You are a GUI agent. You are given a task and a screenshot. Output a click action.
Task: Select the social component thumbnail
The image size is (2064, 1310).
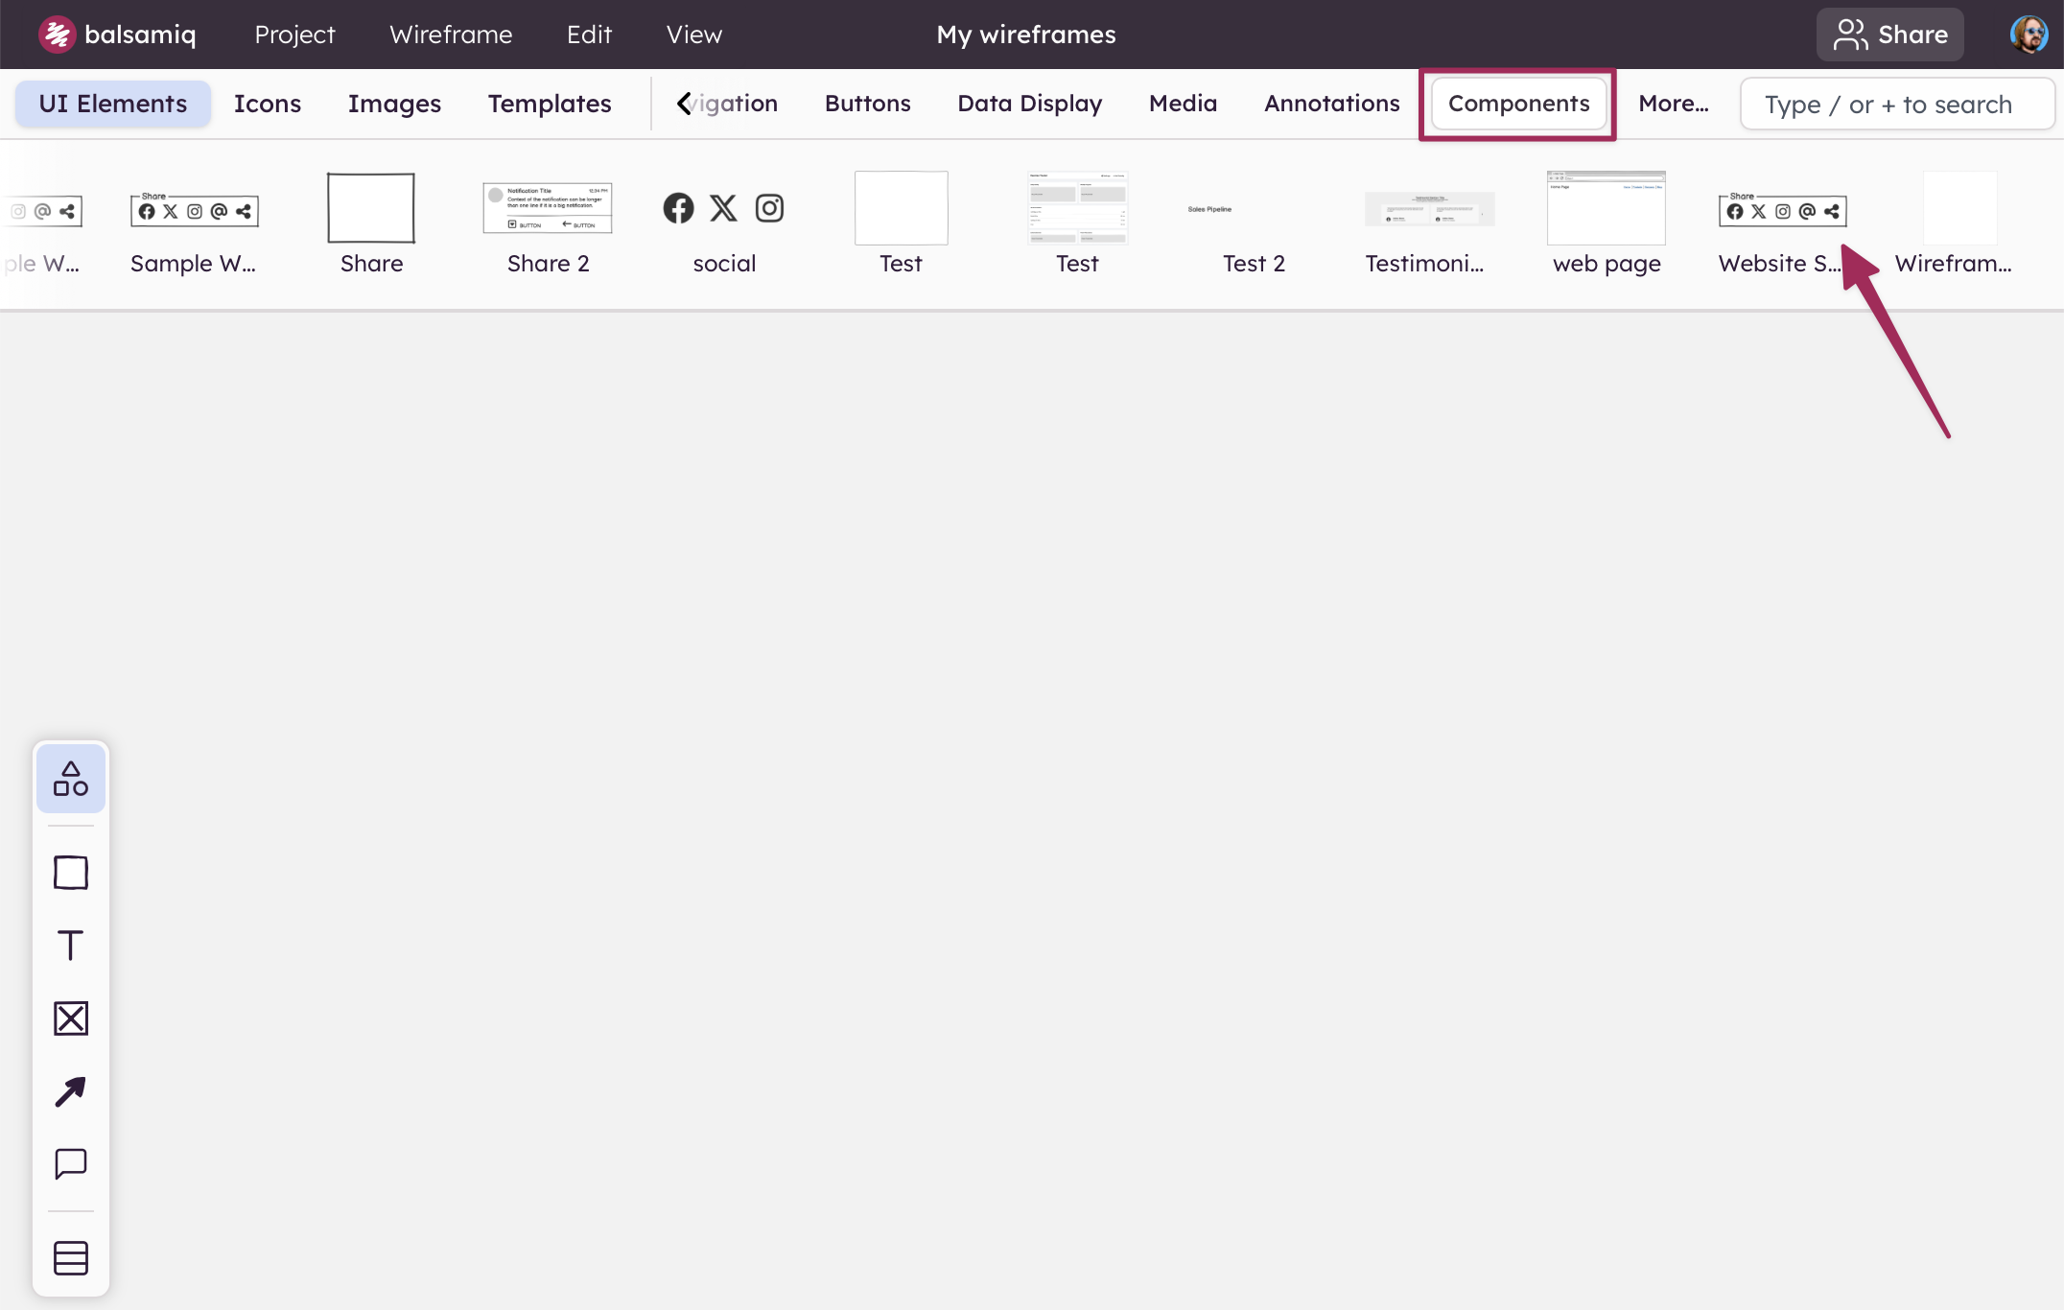pyautogui.click(x=724, y=209)
